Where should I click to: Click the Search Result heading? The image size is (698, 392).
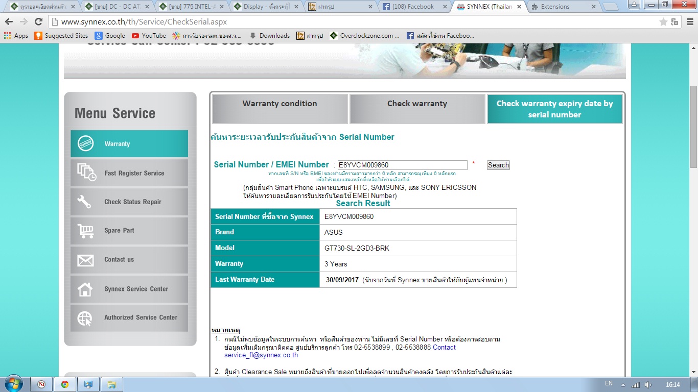click(363, 203)
